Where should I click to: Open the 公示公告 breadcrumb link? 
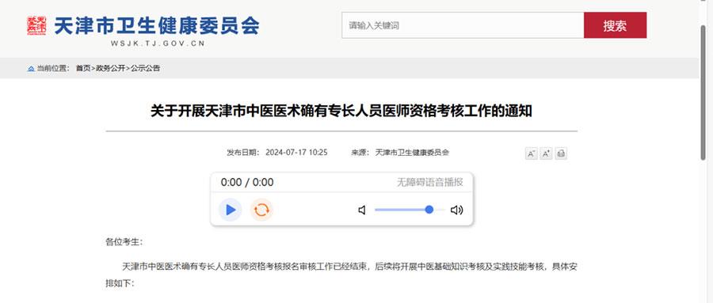pos(146,69)
